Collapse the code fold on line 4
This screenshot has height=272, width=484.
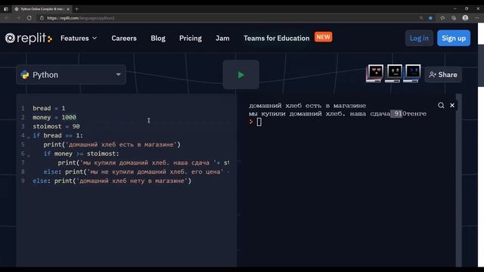(x=29, y=138)
